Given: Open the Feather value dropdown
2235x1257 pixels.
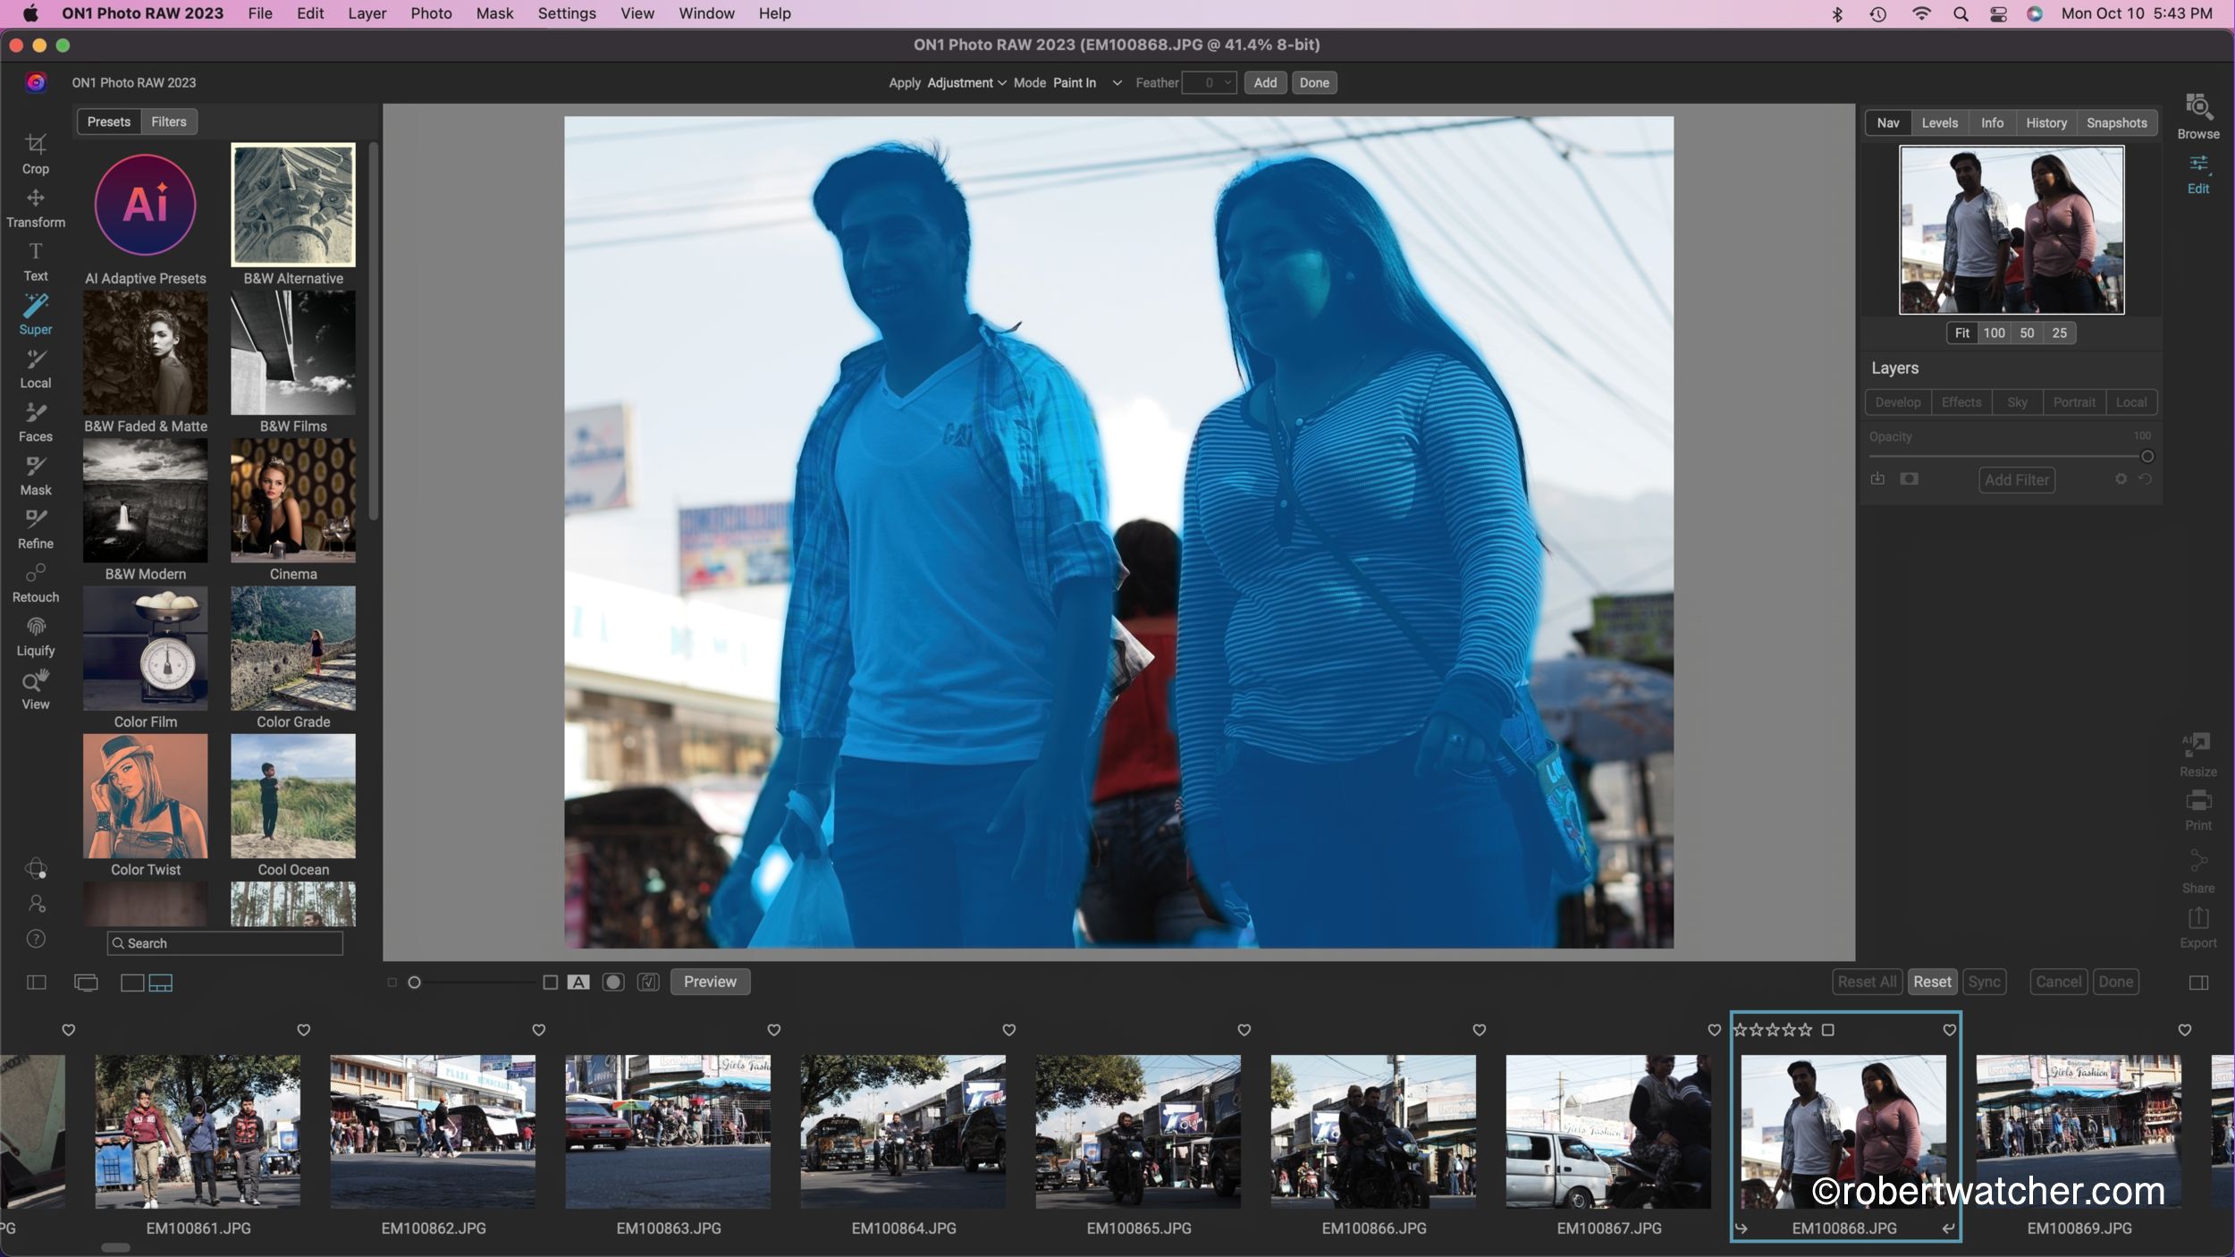Looking at the screenshot, I should (x=1227, y=82).
